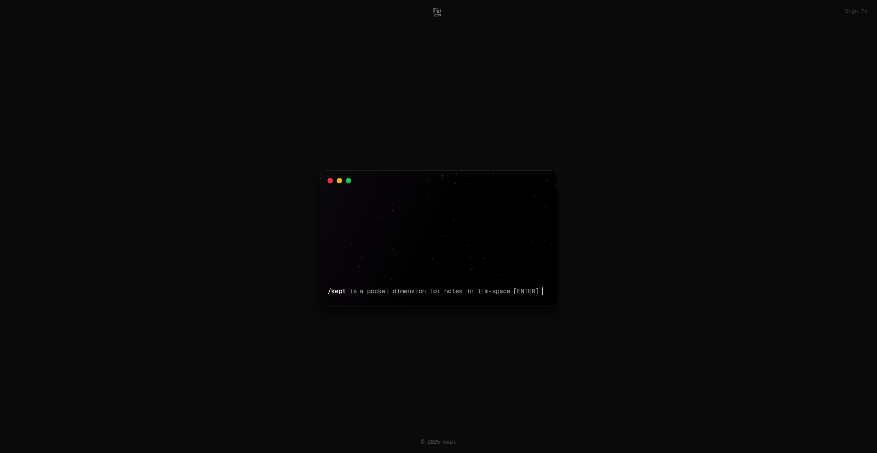Open the kept logo at top center
Viewport: 877px width, 453px height.
(x=437, y=12)
